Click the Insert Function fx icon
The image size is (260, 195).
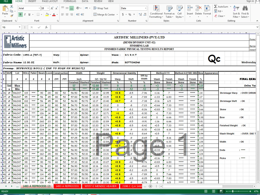[46, 27]
